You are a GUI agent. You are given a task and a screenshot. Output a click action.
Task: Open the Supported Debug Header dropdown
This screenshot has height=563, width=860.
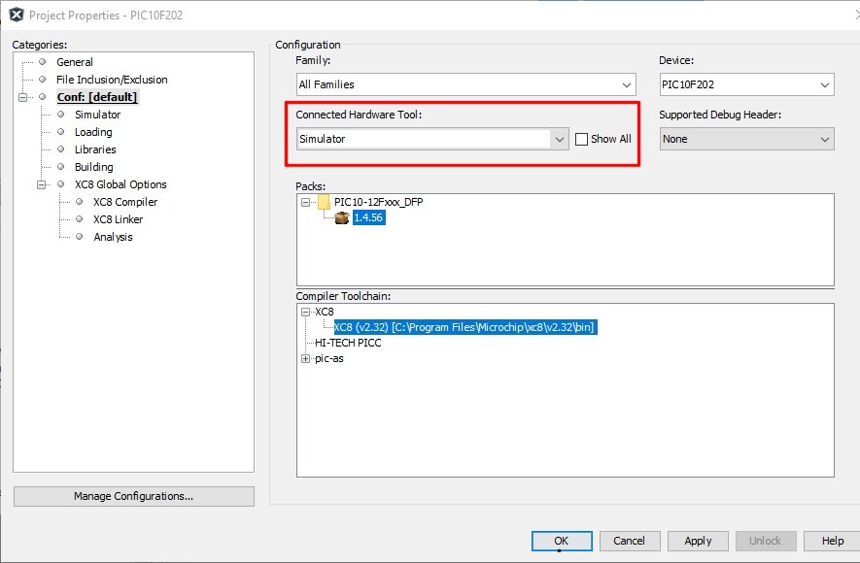(747, 139)
